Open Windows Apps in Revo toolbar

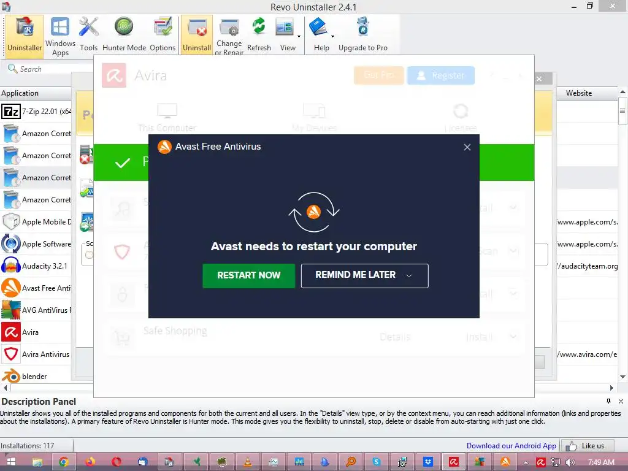[x=60, y=36]
